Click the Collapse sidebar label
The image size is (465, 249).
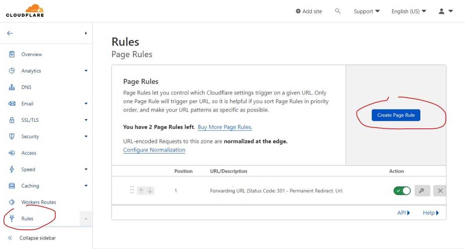pos(38,238)
